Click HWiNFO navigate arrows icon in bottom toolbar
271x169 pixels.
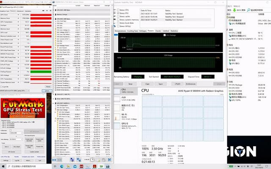[x=54, y=160]
